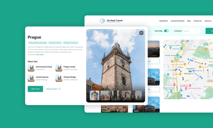Screen dimensions: 213x128
Task: Click the Go Real Travel logo icon
Action: [103, 21]
